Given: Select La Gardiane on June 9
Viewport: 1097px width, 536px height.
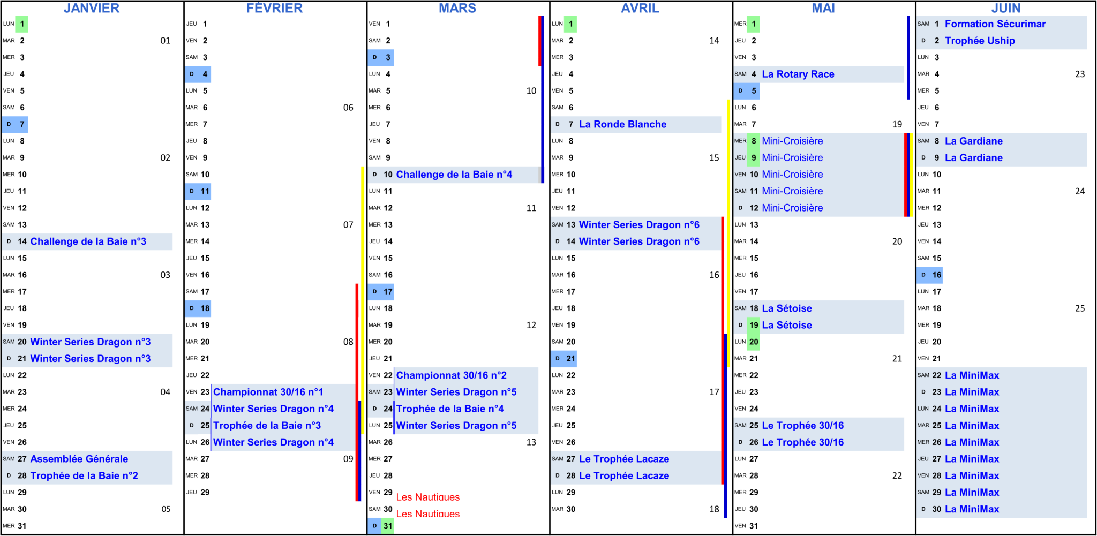Looking at the screenshot, I should tap(974, 158).
